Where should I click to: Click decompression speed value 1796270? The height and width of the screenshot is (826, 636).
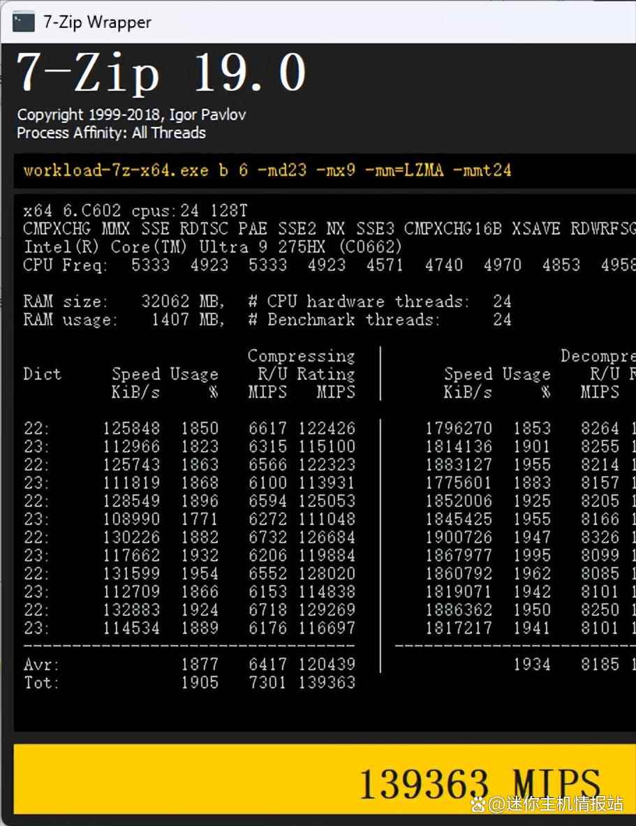click(x=459, y=428)
